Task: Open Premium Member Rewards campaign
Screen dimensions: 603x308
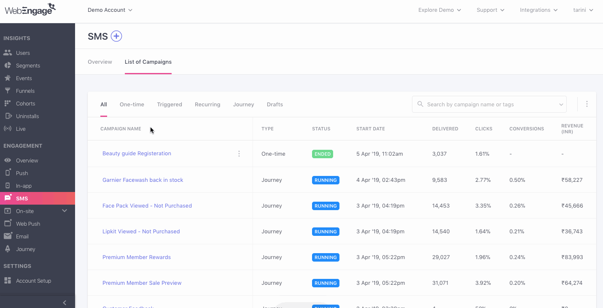Action: [x=137, y=257]
